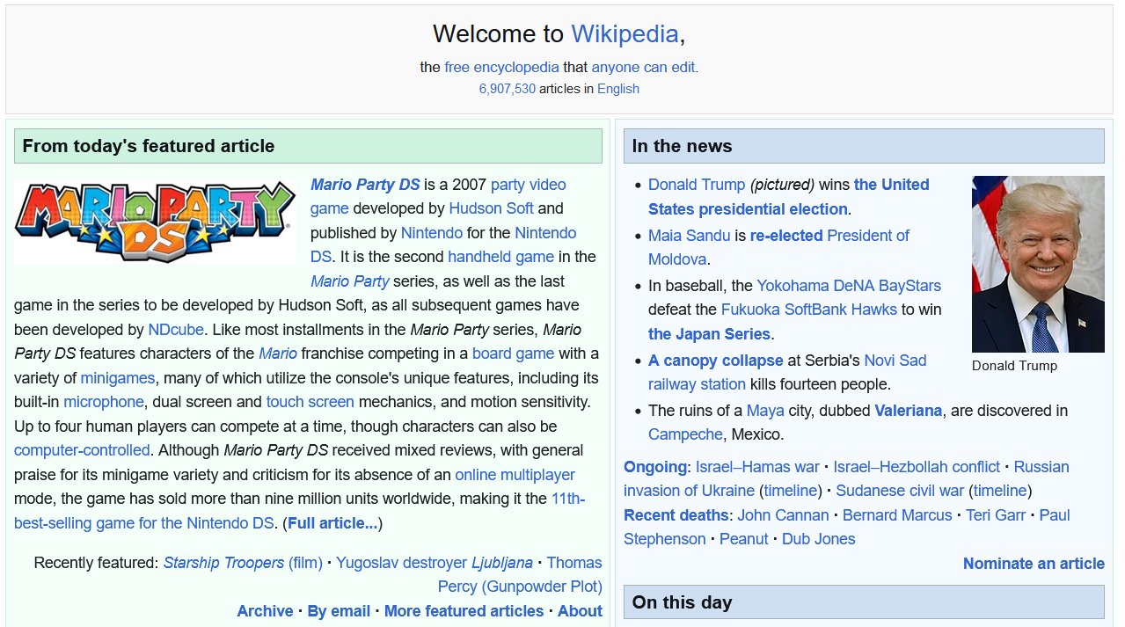Open the Donald Trump portrait photo
Screen dimensions: 1125x627
[1038, 264]
